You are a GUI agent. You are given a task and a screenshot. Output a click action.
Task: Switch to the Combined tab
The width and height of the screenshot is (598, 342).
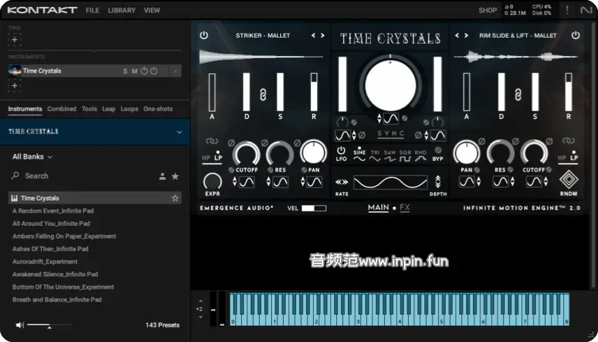click(62, 109)
